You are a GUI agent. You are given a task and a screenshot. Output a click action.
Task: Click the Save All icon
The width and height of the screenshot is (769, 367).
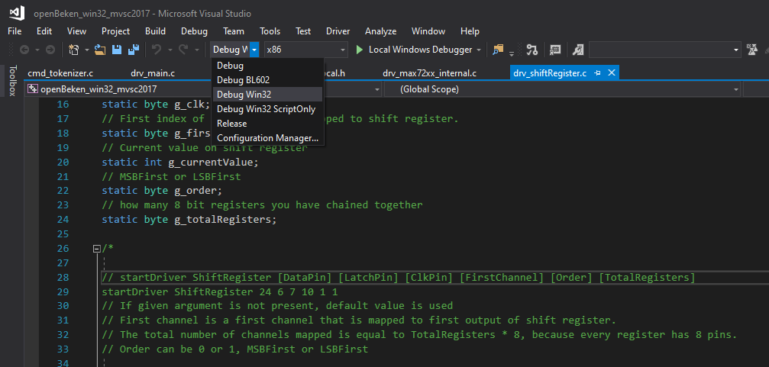(x=134, y=50)
